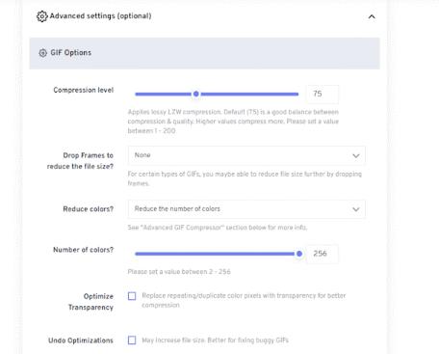The width and height of the screenshot is (439, 354).
Task: Click the 'Replace repeating/duplicate color pixels' description
Action: [x=244, y=300]
